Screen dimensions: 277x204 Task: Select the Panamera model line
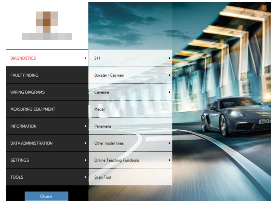click(130, 126)
